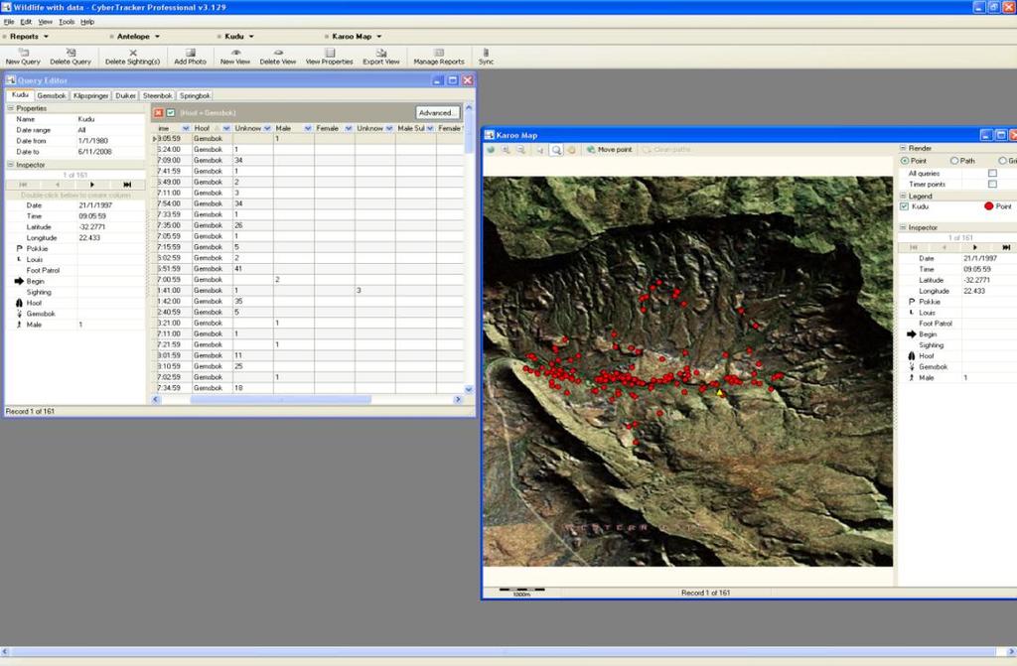
Task: Click the globe icon in Karoo Map toolbar
Action: tap(491, 150)
